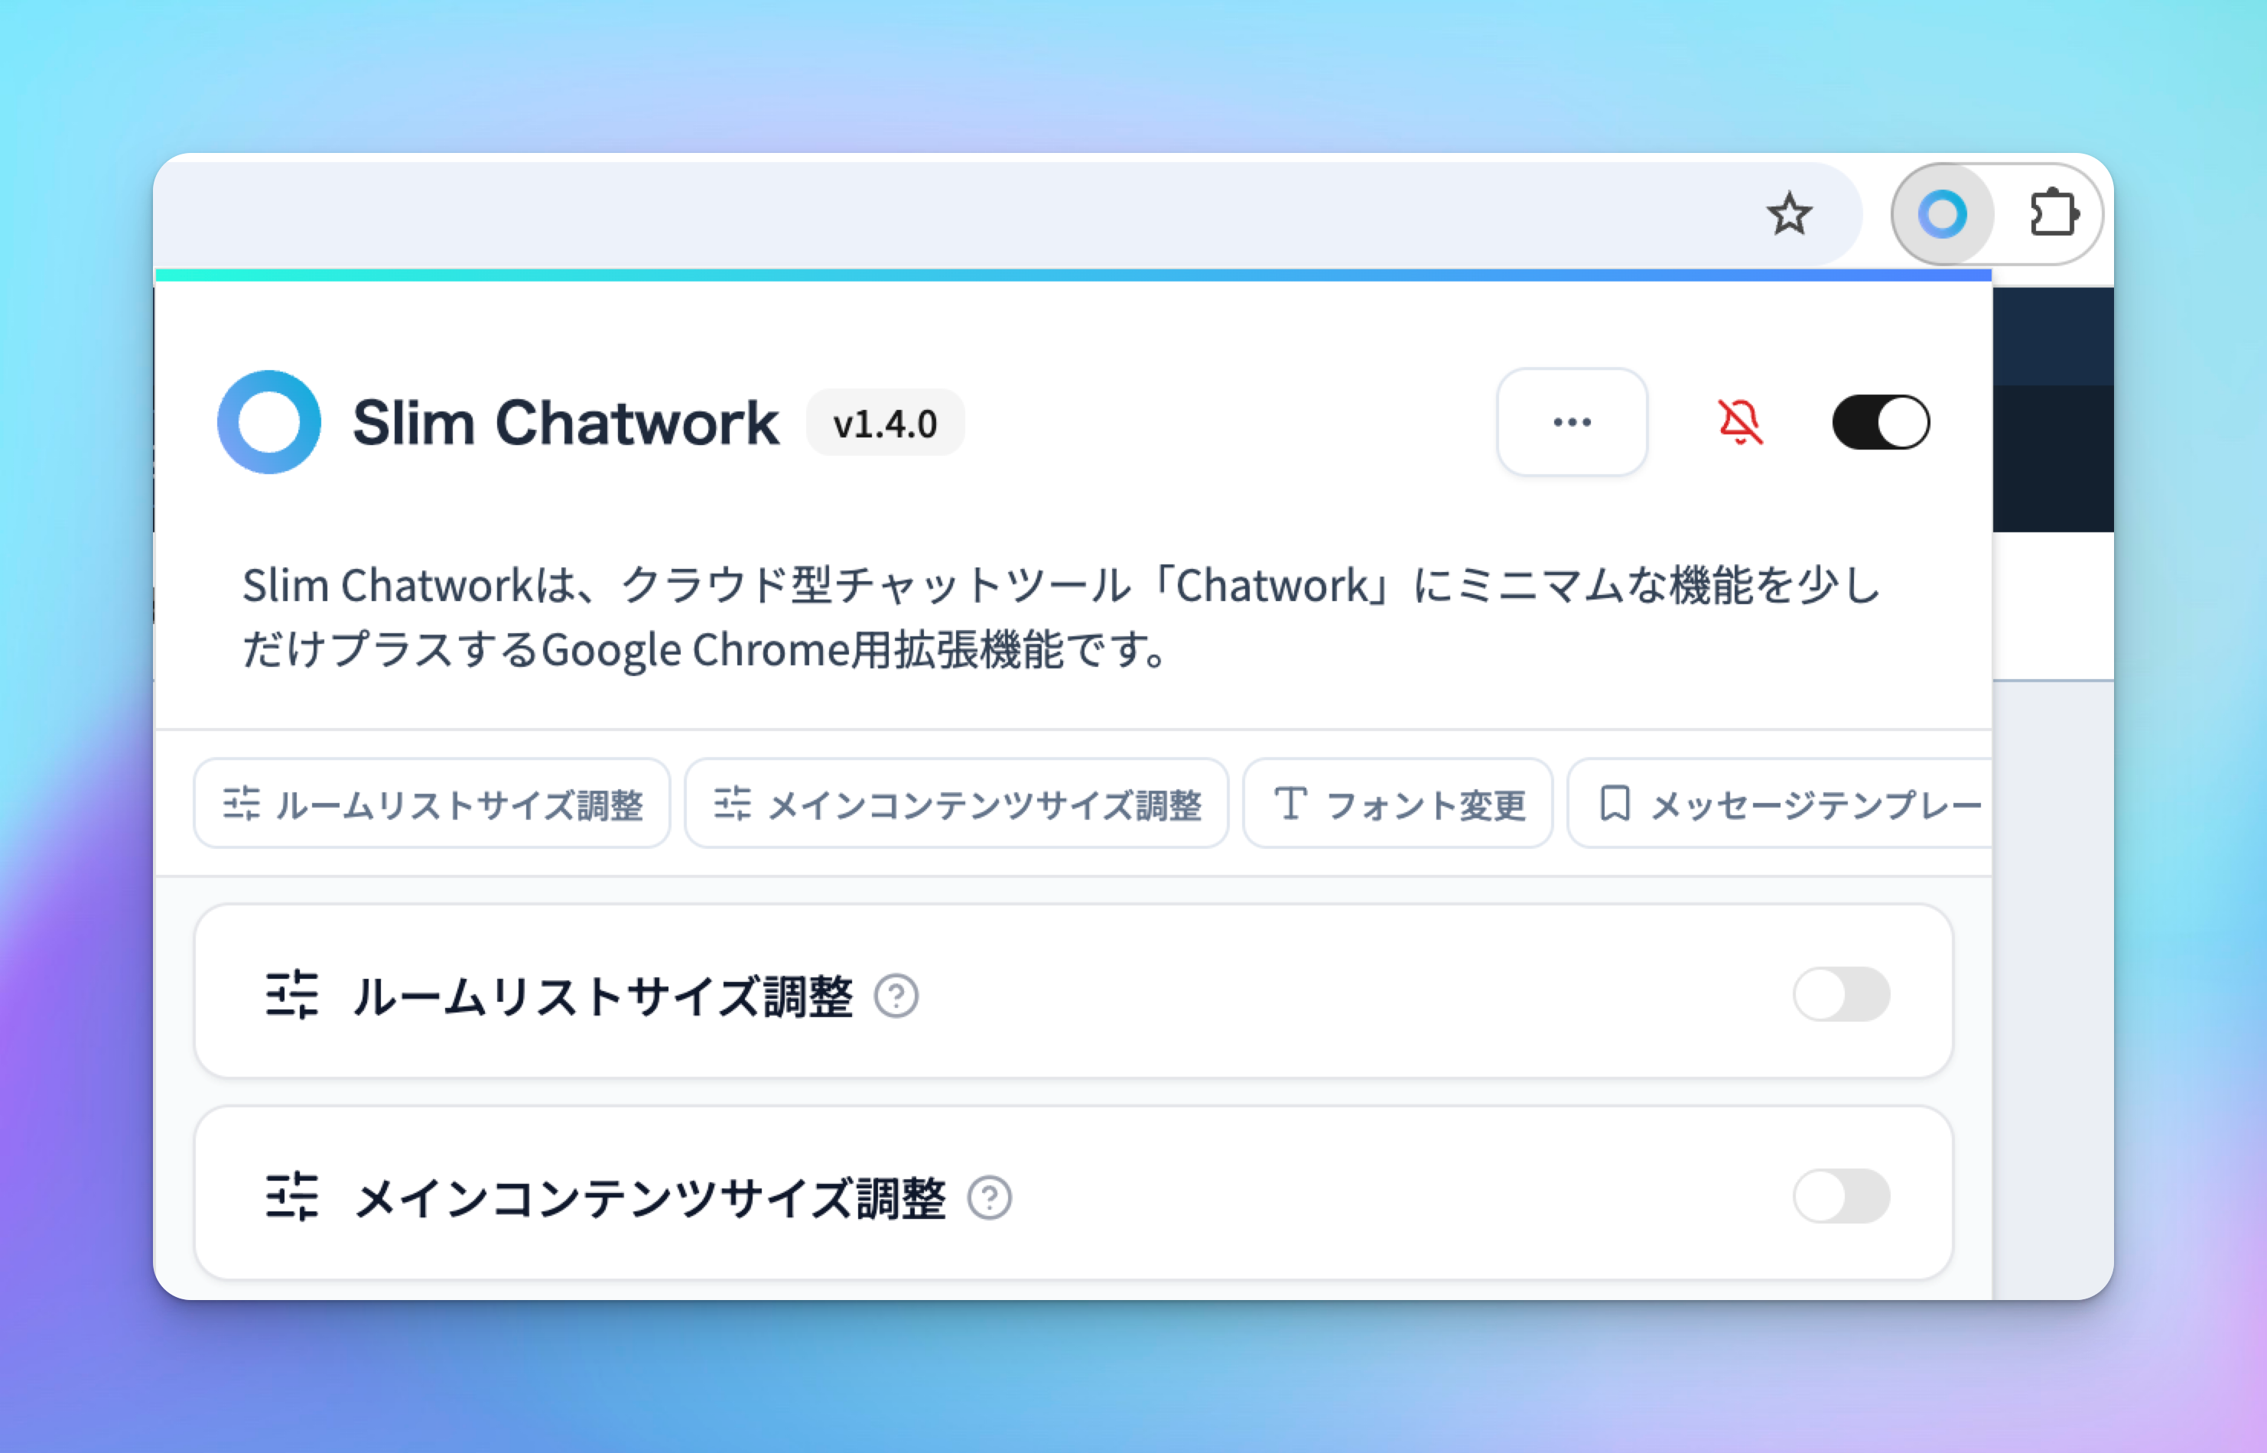
Task: Show help for メインコンテンツサイズ調整
Action: 989,1198
